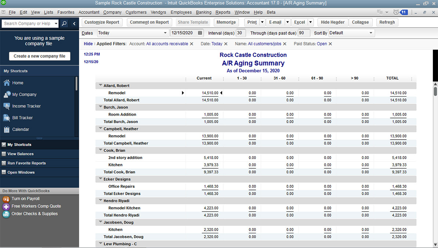Open the Print dropdown arrow
Image resolution: width=438 pixels, height=248 pixels.
(262, 22)
